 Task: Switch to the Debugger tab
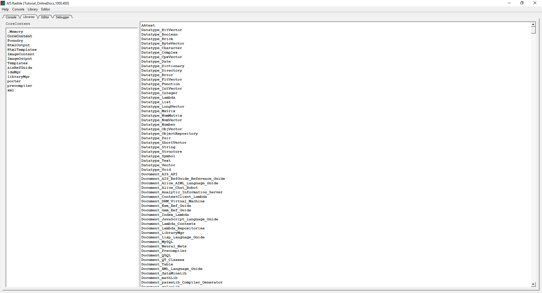[x=62, y=17]
